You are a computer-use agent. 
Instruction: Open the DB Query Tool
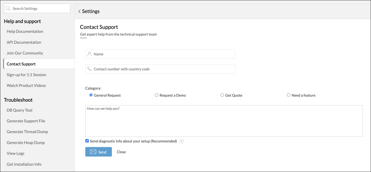(20, 110)
